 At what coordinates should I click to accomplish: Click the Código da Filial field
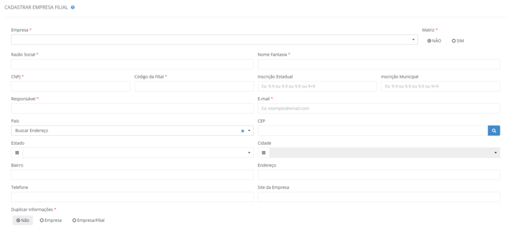[194, 87]
